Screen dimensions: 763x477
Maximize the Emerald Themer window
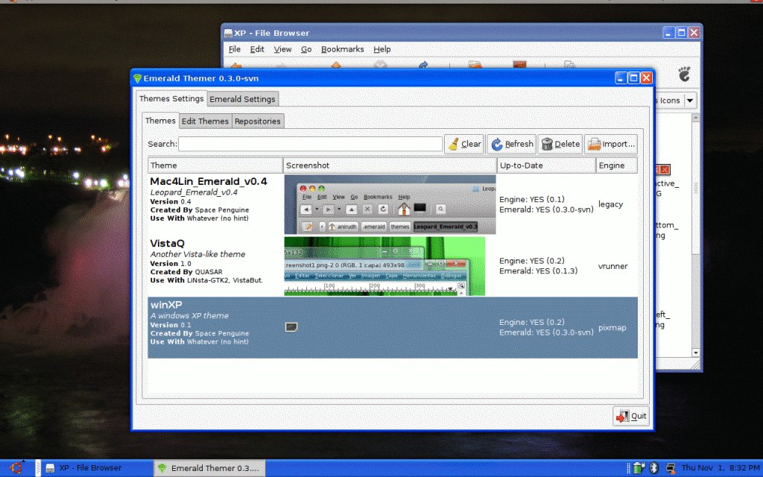(x=633, y=78)
